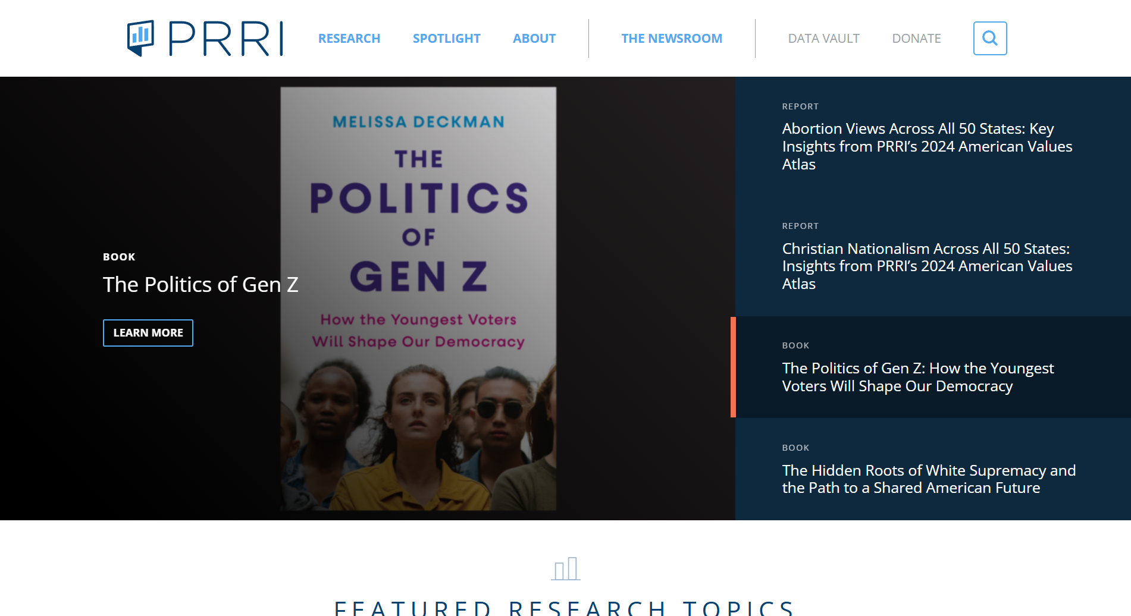Click the BOOK label above hero title
Viewport: 1131px width, 616px height.
click(x=119, y=257)
